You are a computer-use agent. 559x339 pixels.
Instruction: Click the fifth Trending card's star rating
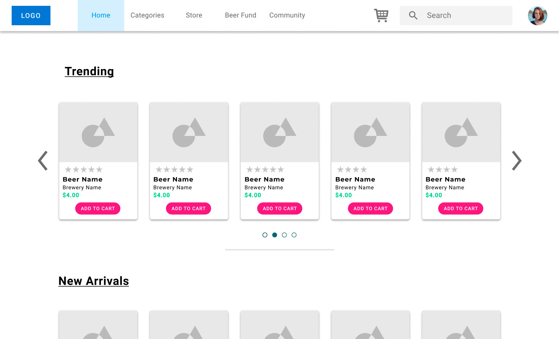(x=443, y=170)
